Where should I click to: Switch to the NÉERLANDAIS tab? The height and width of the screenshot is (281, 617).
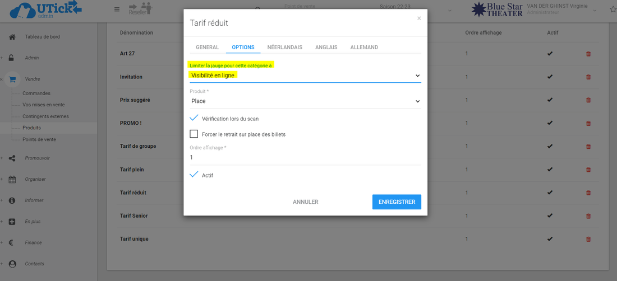[x=284, y=48]
